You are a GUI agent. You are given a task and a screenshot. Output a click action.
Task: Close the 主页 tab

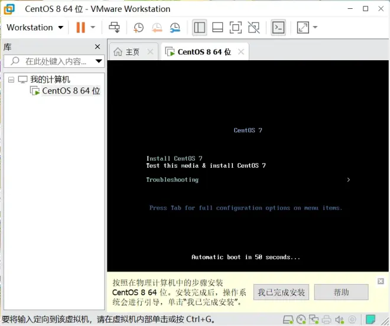click(x=150, y=52)
